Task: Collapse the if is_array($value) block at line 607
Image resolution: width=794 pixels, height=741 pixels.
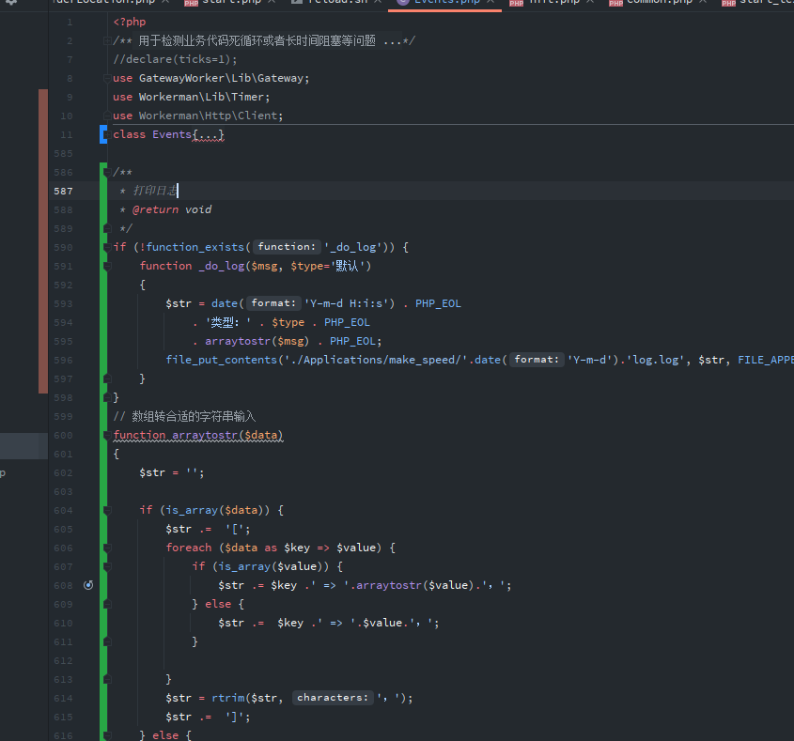Action: click(107, 566)
